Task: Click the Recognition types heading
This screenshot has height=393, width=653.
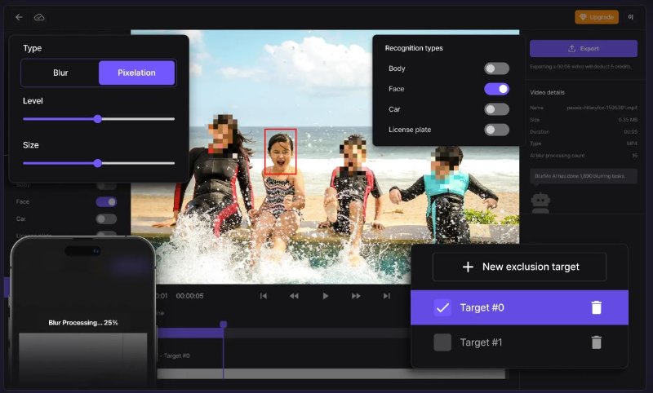Action: (x=414, y=48)
